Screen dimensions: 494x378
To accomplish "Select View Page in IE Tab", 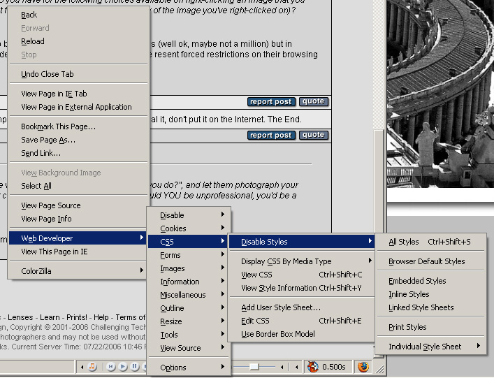I will pyautogui.click(x=78, y=94).
